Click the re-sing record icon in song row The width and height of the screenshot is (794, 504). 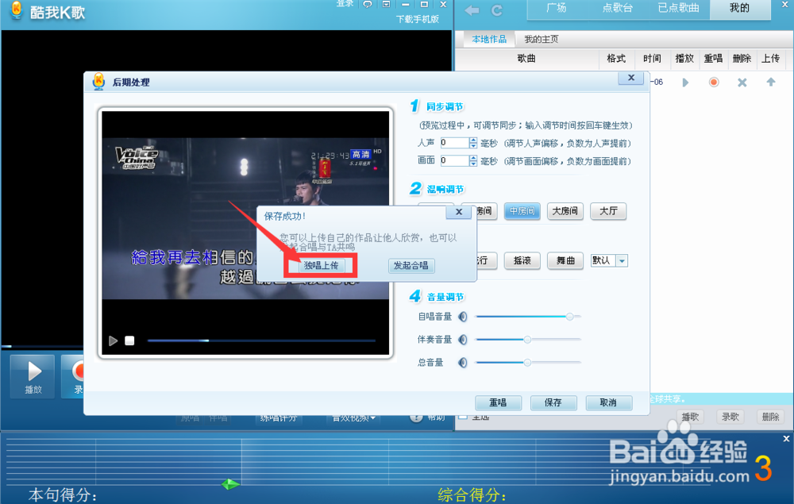point(714,82)
